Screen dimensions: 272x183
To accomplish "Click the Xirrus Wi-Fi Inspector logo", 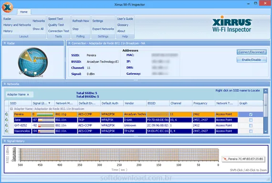I will click(232, 24).
